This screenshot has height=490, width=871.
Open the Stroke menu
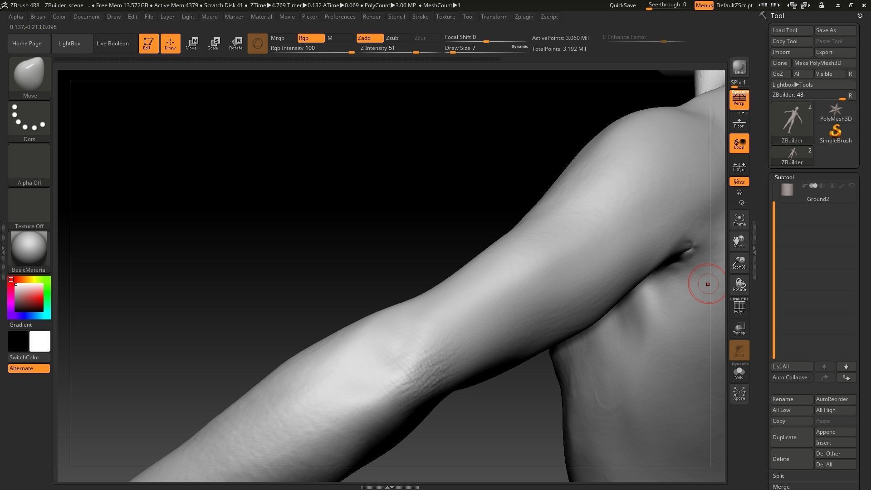click(420, 17)
